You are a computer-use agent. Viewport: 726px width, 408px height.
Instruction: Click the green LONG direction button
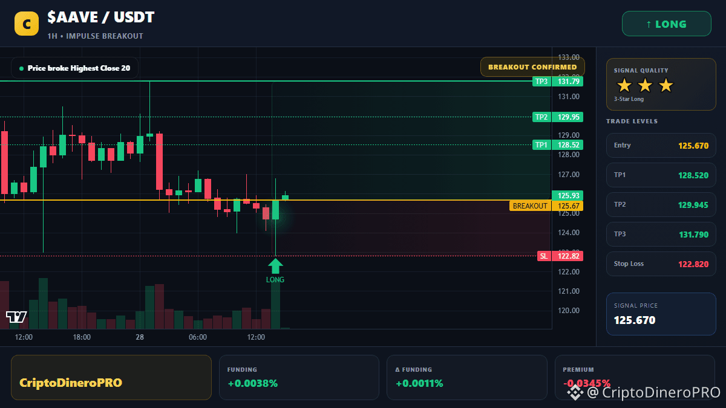point(666,24)
